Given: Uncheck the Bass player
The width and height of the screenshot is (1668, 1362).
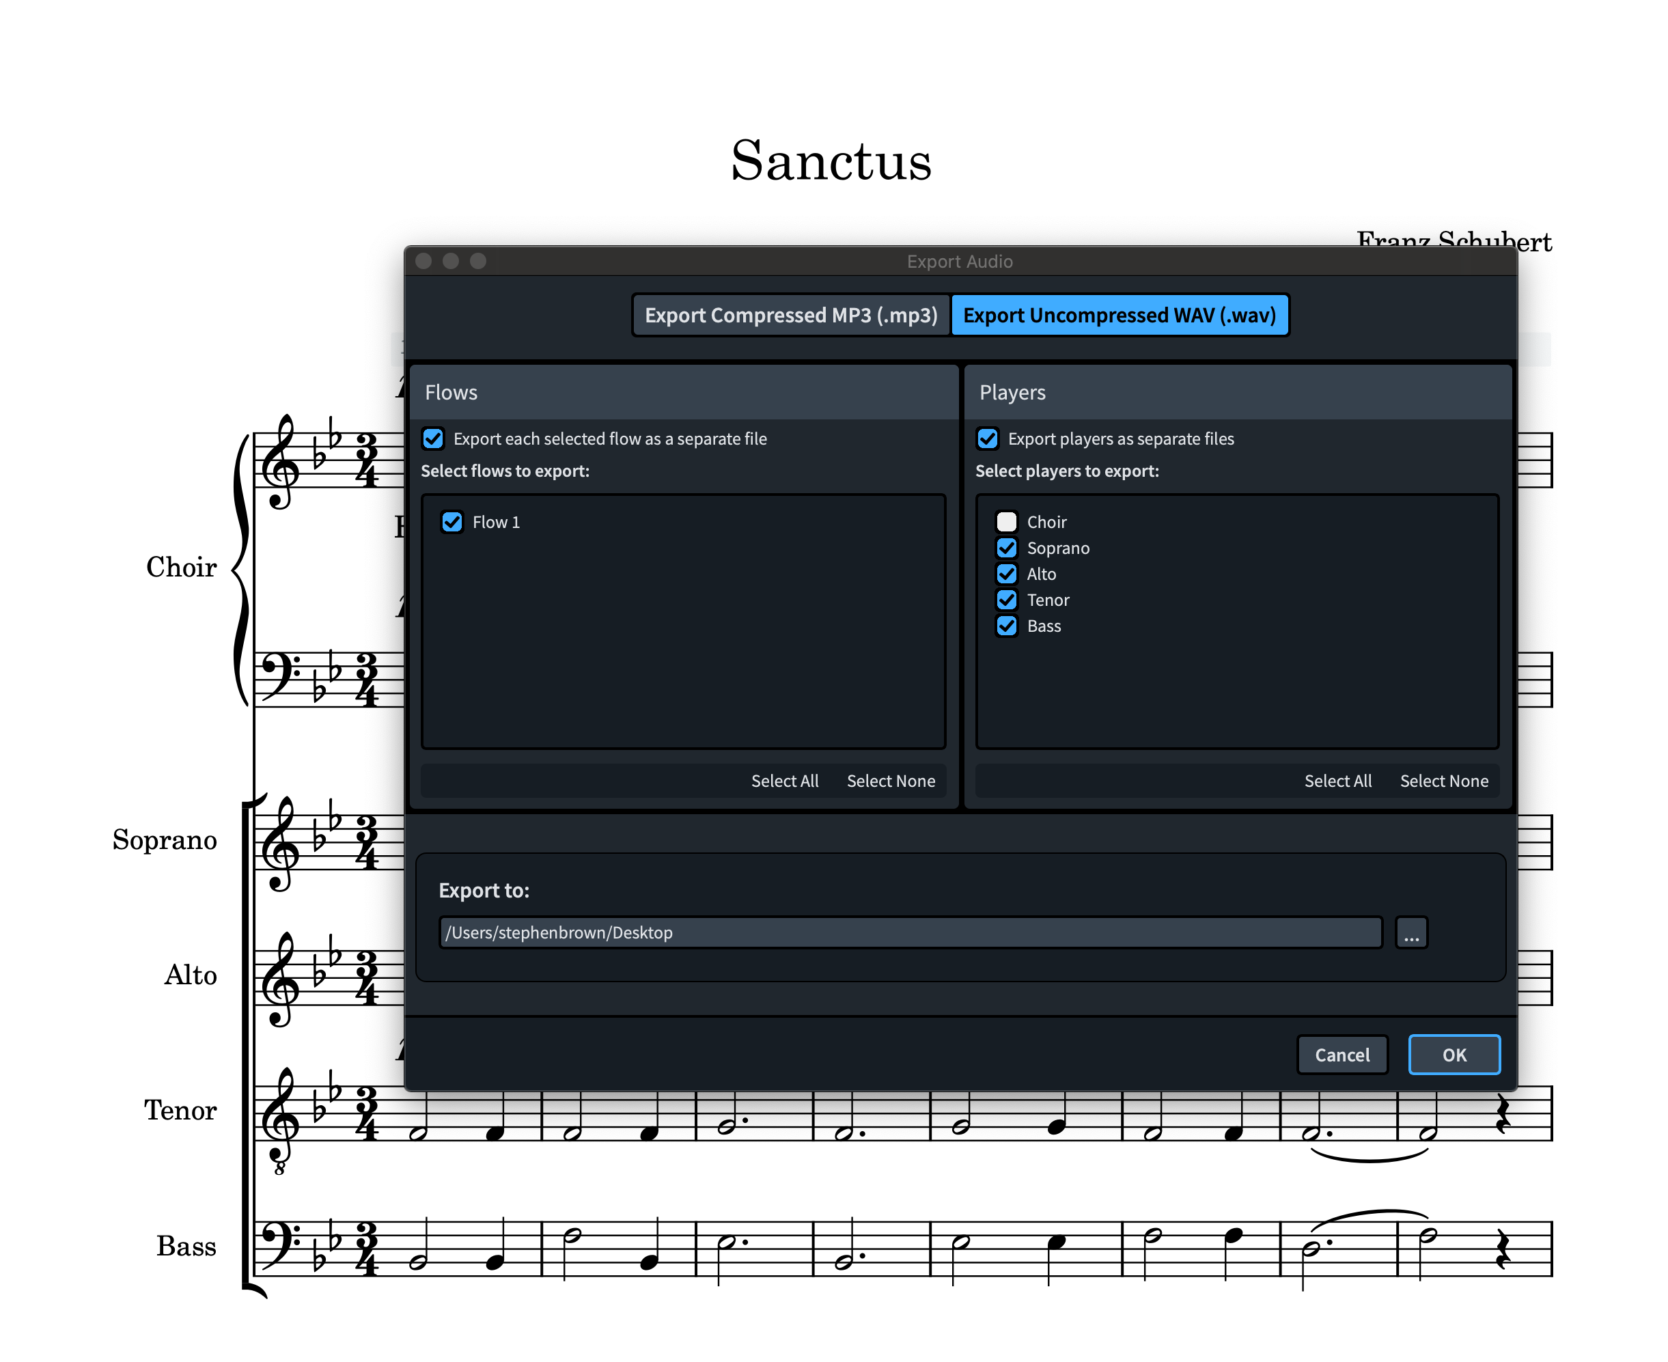Looking at the screenshot, I should click(x=1006, y=625).
